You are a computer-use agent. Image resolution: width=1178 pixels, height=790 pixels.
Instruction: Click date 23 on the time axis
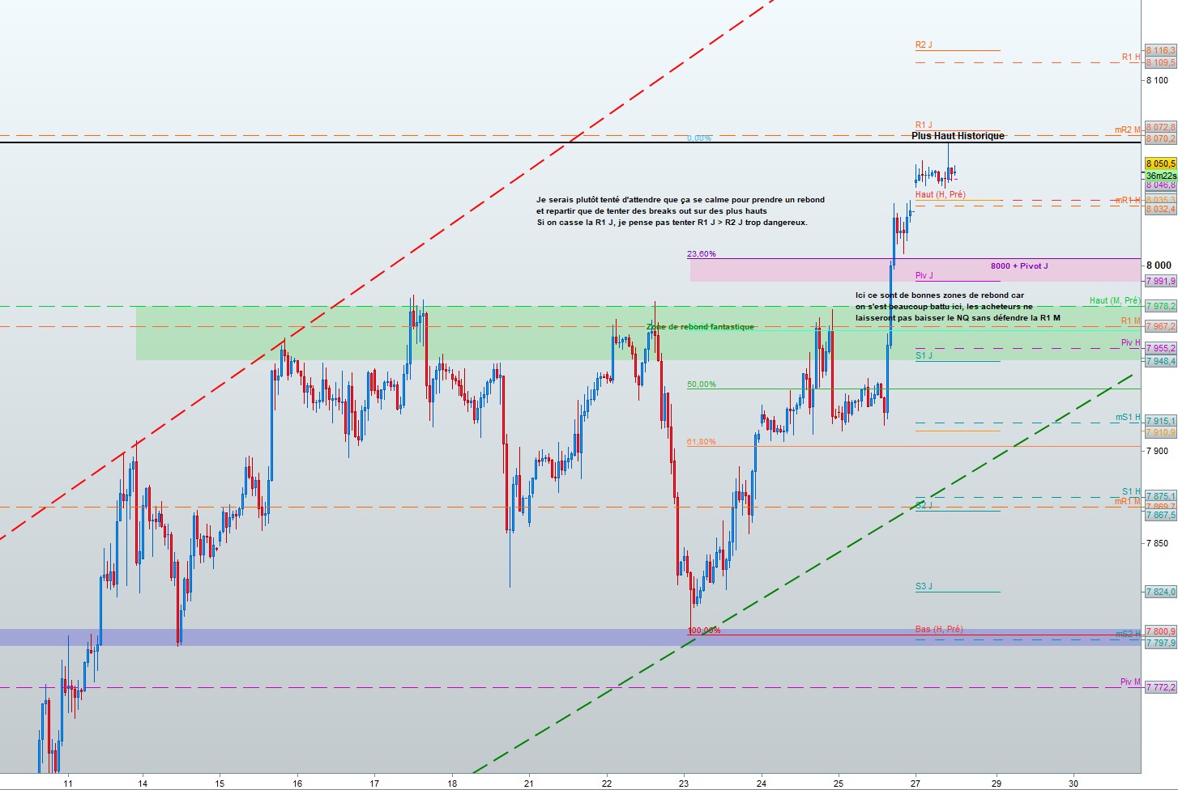(x=684, y=783)
